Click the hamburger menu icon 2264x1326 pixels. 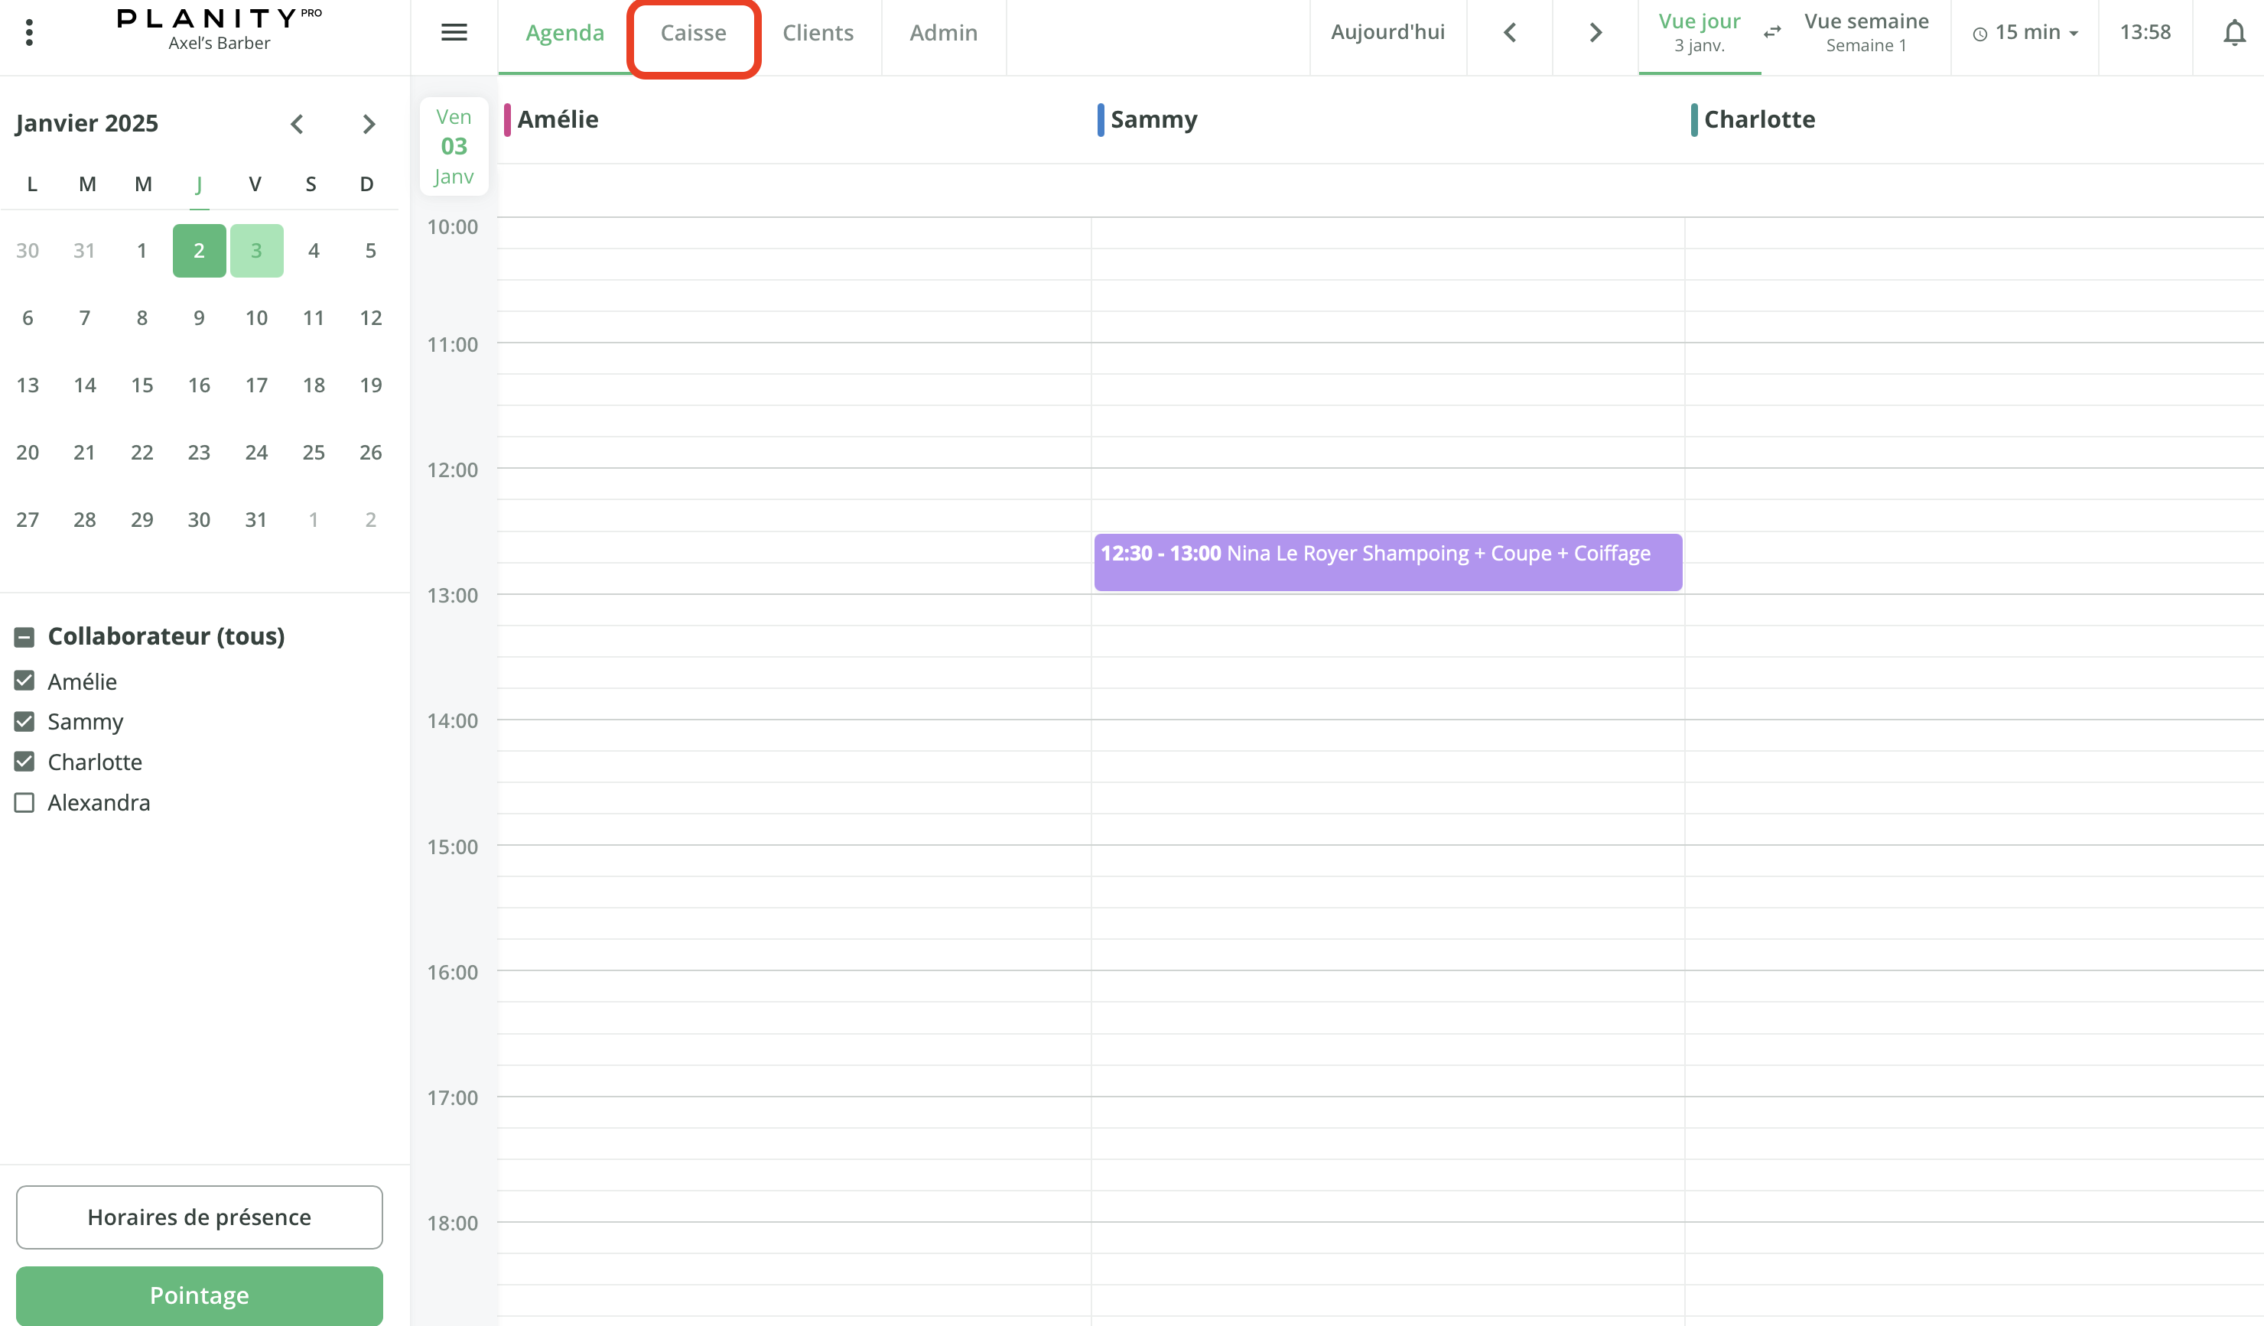coord(454,32)
